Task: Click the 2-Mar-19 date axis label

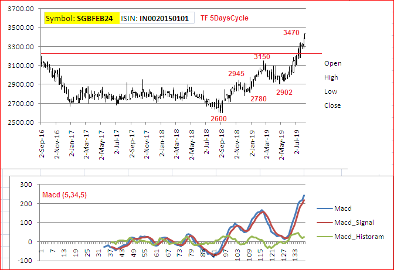Action: click(267, 144)
